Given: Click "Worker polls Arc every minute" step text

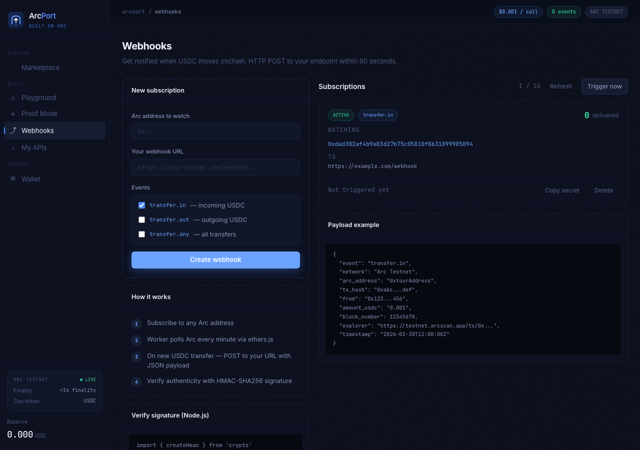Looking at the screenshot, I should pos(210,339).
